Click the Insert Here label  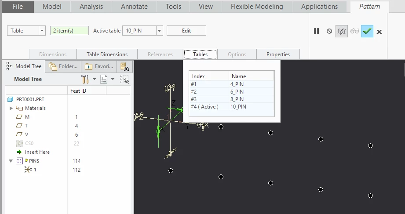point(37,152)
